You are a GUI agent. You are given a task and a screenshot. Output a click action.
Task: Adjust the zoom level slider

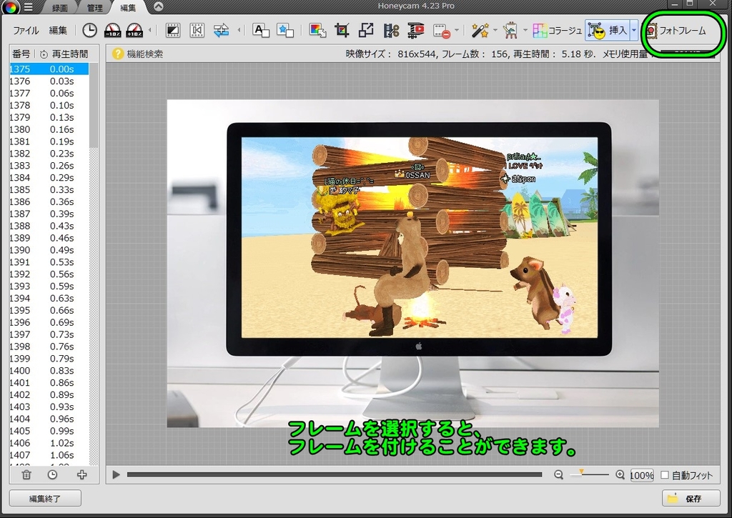pyautogui.click(x=589, y=474)
